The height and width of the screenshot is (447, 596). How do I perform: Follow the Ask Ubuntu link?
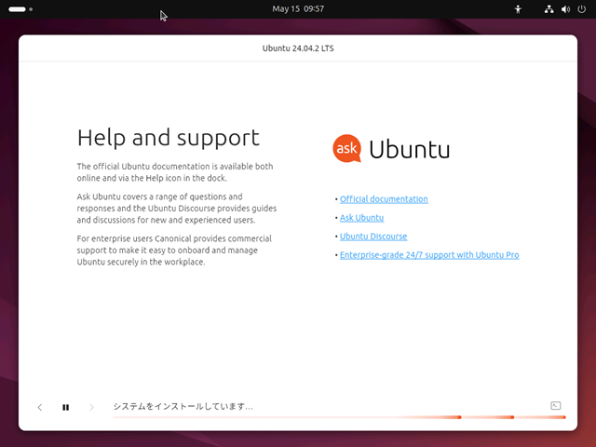click(x=361, y=217)
